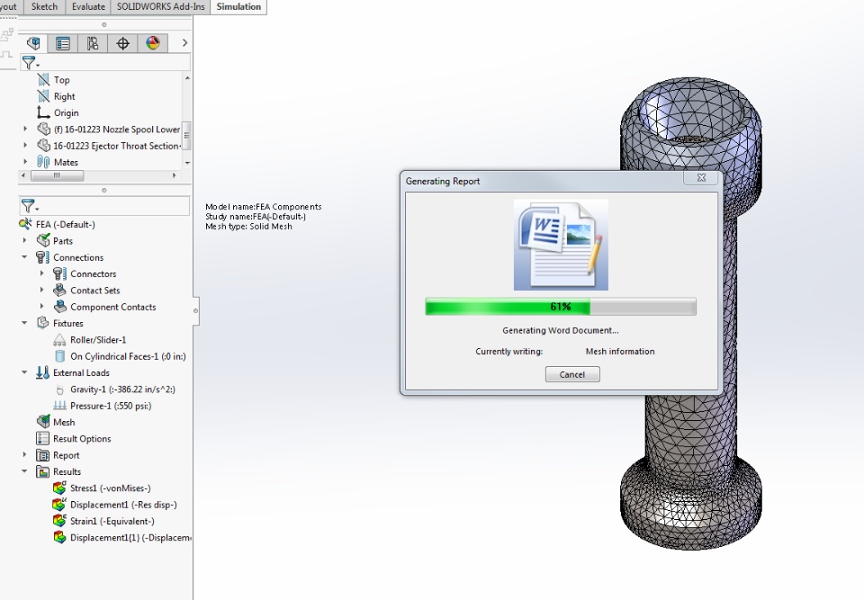Collapse the External Loads folder

tap(25, 372)
